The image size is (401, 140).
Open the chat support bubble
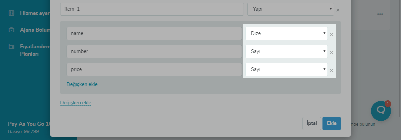[381, 111]
